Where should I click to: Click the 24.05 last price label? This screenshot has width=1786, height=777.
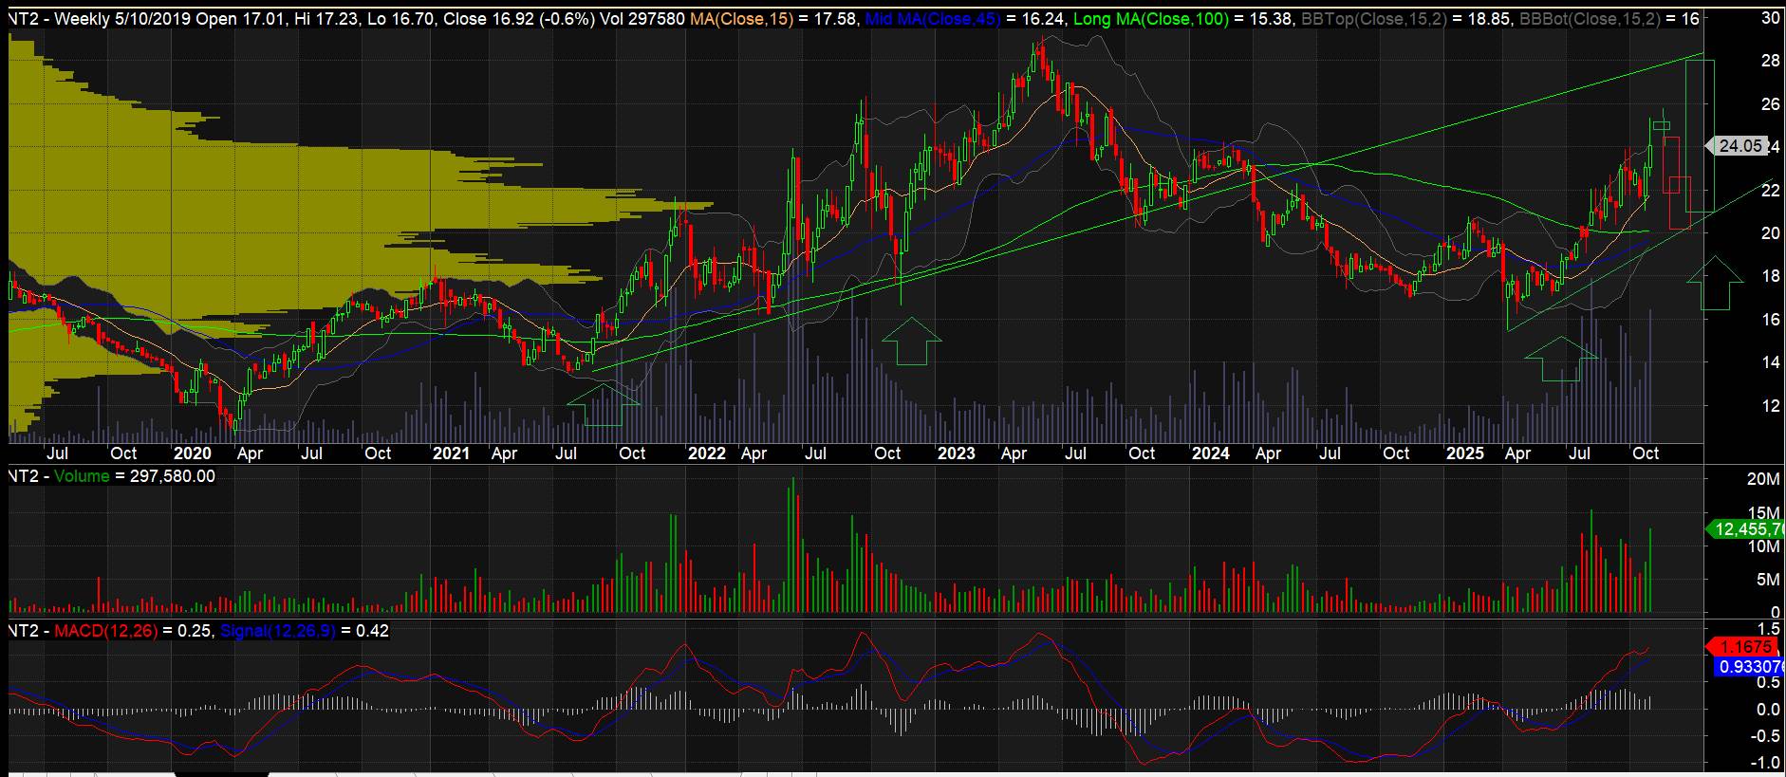(1739, 146)
